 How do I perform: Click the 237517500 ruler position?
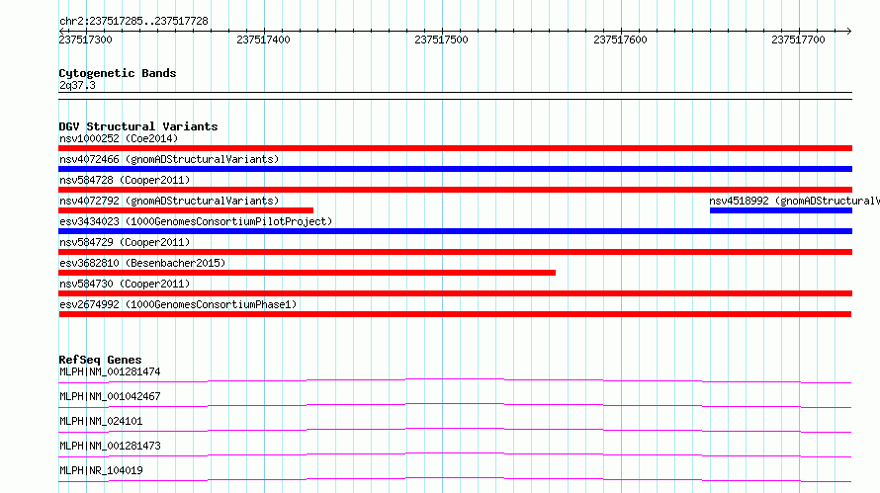tap(441, 40)
